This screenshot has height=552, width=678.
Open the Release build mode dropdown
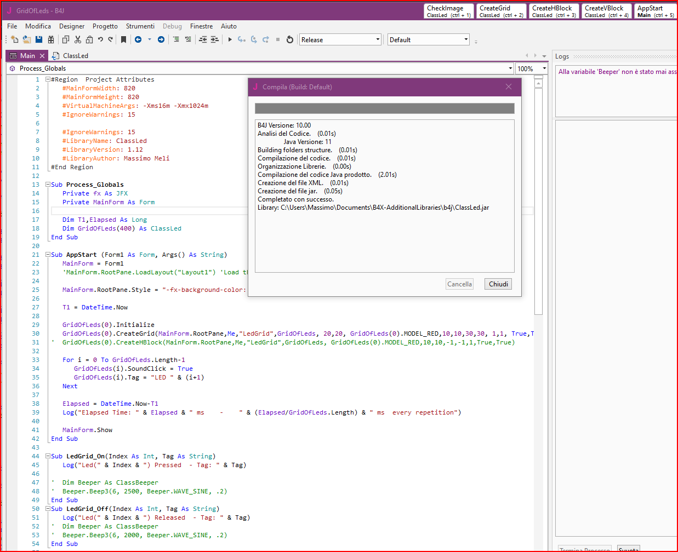point(378,39)
